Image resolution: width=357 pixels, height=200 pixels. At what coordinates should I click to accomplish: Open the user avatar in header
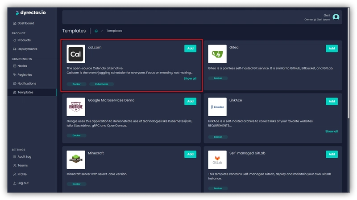tap(336, 17)
